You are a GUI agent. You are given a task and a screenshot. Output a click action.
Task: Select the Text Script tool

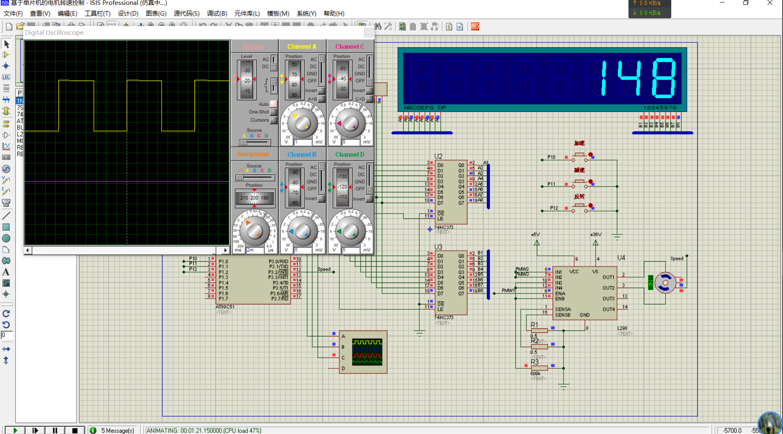pos(6,88)
